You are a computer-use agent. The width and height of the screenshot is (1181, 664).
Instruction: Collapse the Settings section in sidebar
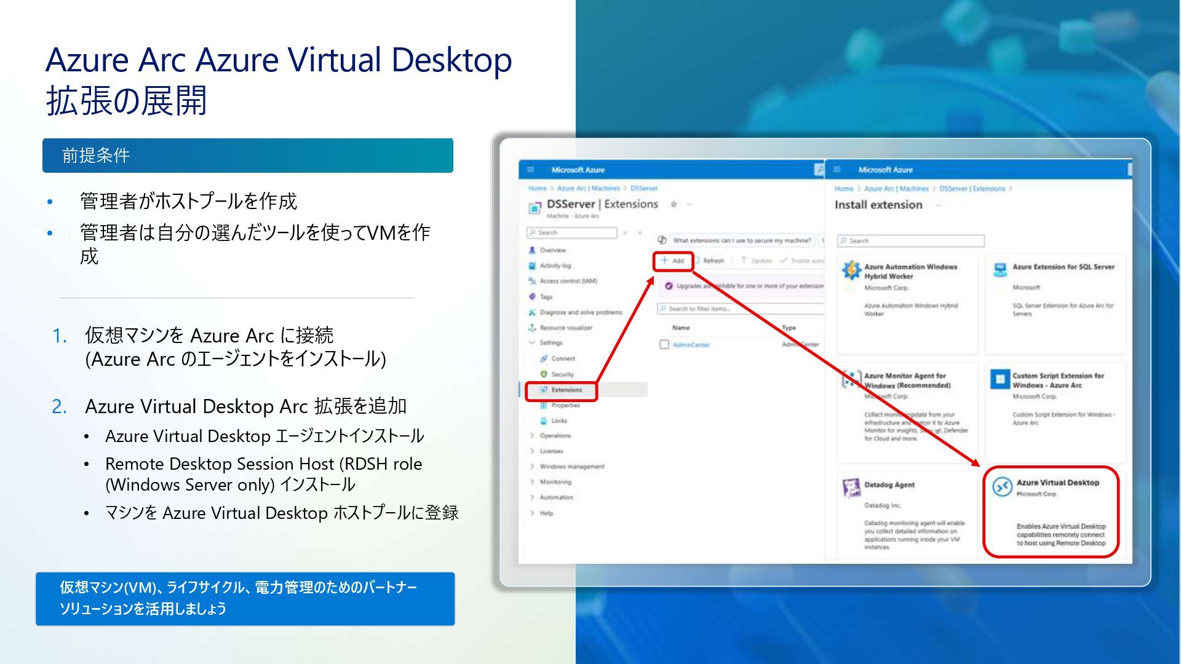pyautogui.click(x=532, y=343)
